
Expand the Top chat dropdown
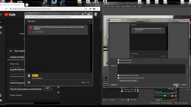(x=32, y=21)
